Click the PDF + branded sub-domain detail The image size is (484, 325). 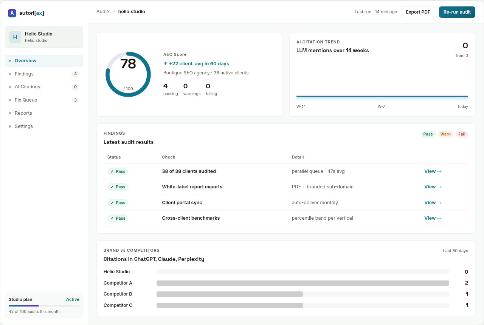pyautogui.click(x=323, y=187)
